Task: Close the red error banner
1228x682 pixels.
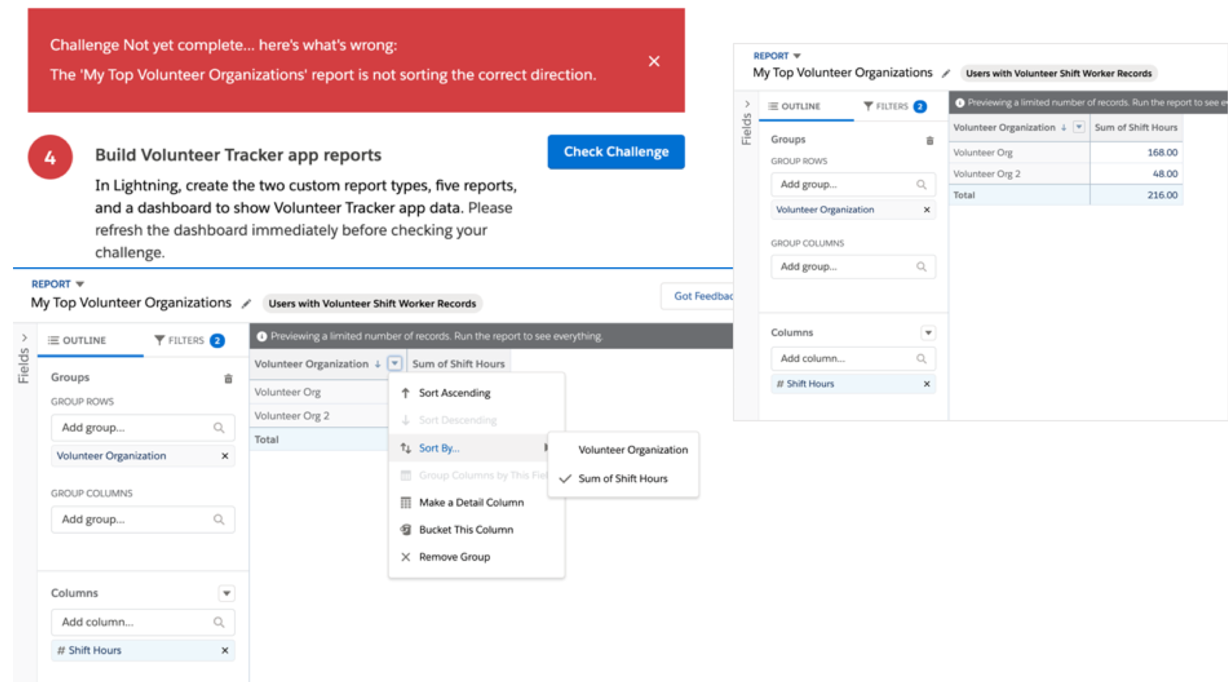Action: click(x=653, y=61)
